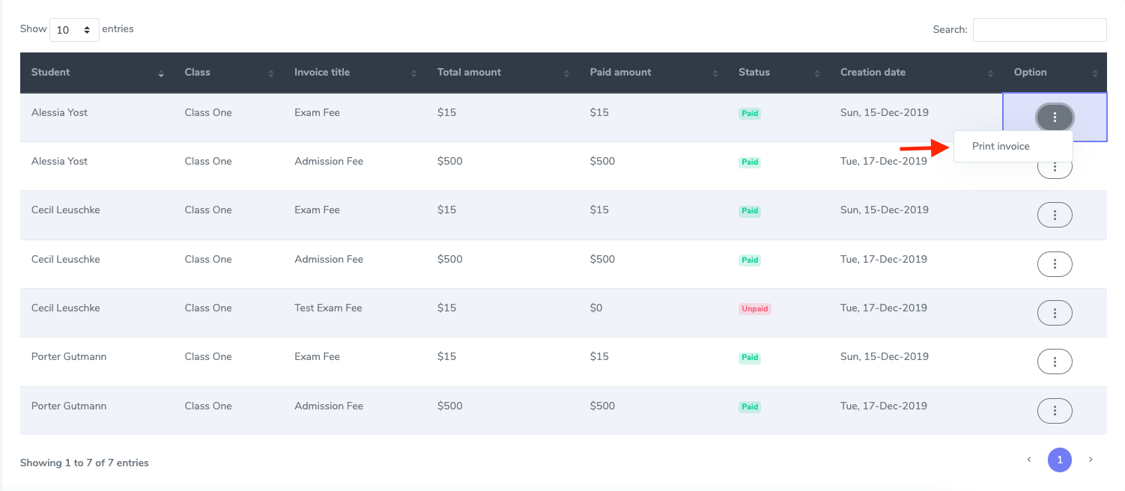Viewport: 1125px width, 491px height.
Task: Click student name in Alessia Yost Exam Fee row
Action: click(x=59, y=112)
